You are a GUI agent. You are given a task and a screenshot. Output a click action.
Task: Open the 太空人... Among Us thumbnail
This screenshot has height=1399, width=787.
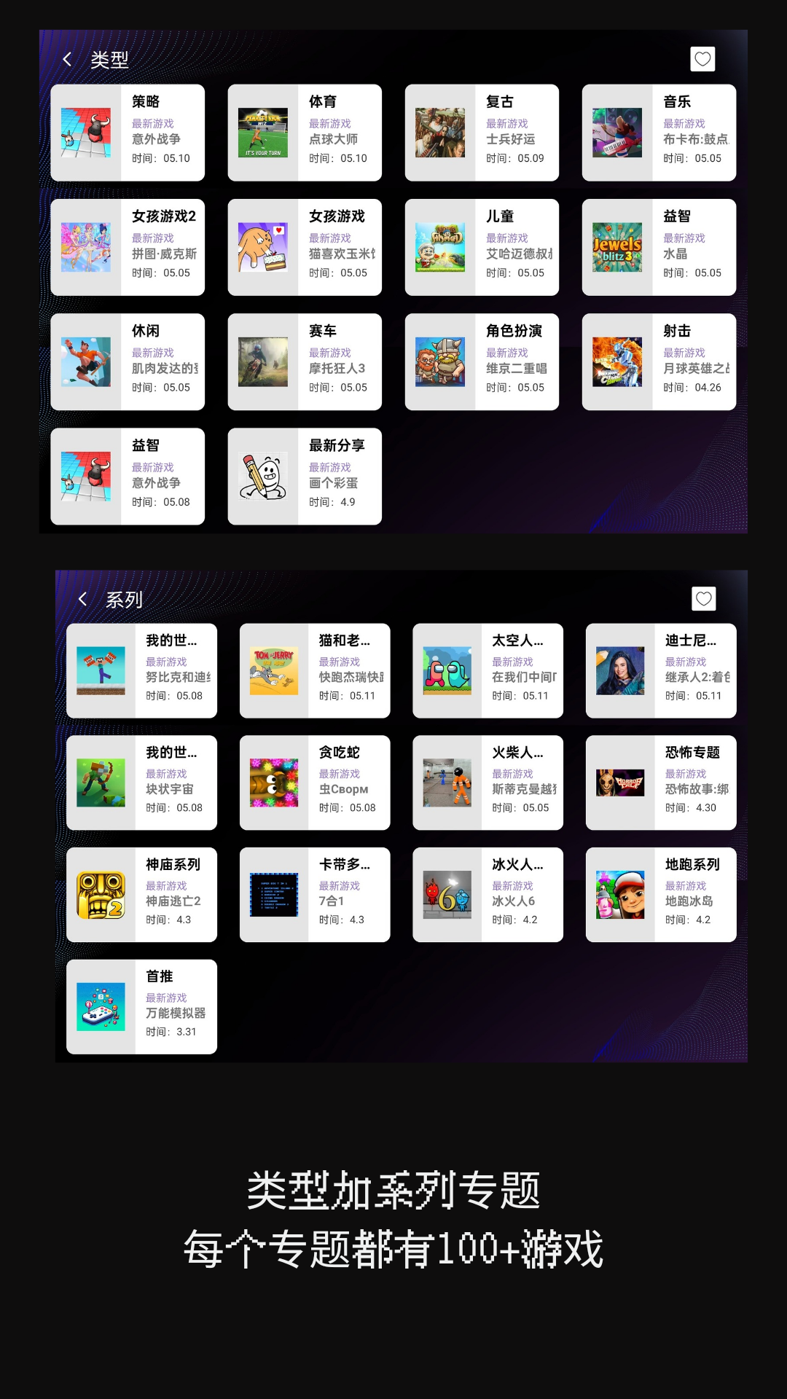(x=447, y=670)
